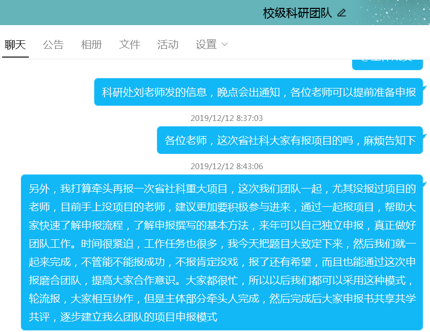Click the text 麻烦告知下 in the message
This screenshot has height=332, width=430.
[390, 140]
